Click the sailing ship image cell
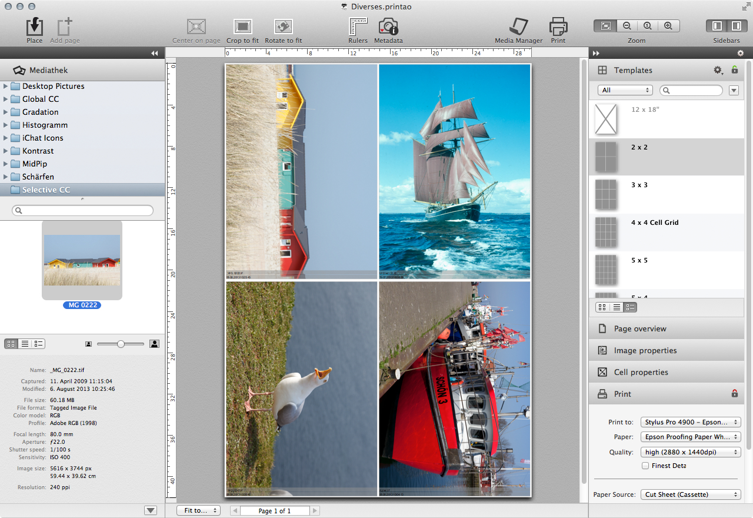This screenshot has width=753, height=518. 455,171
